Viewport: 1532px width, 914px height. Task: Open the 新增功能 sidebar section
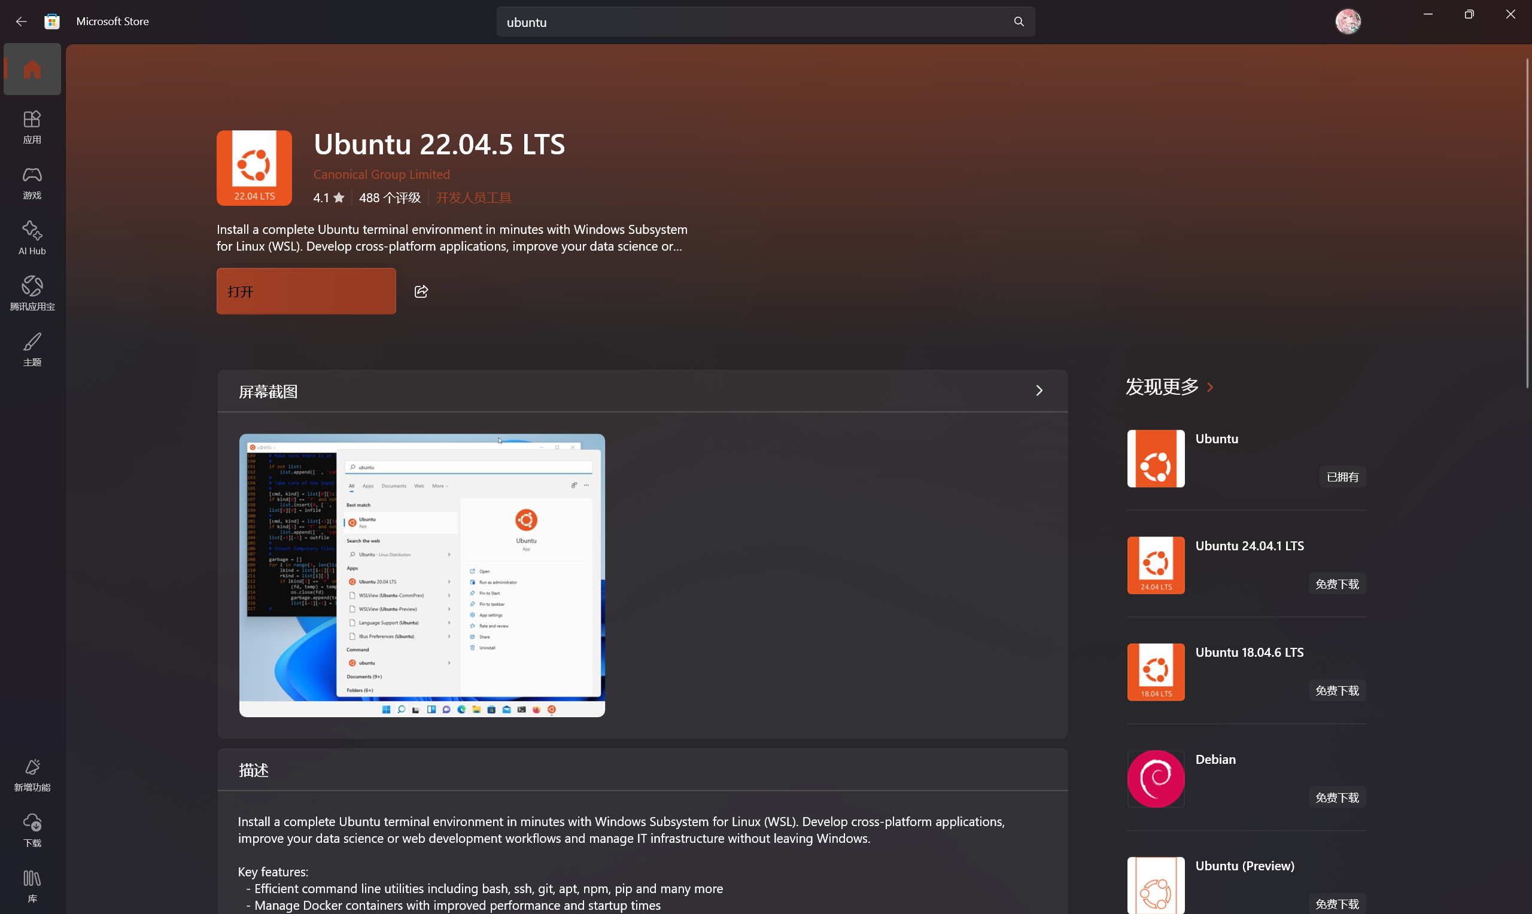click(32, 774)
